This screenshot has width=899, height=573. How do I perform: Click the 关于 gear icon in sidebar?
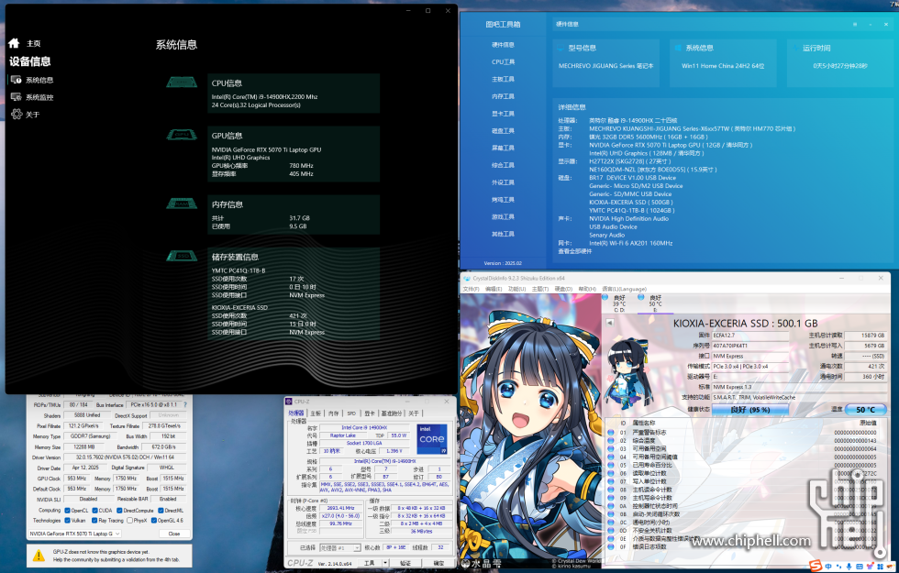click(x=17, y=114)
